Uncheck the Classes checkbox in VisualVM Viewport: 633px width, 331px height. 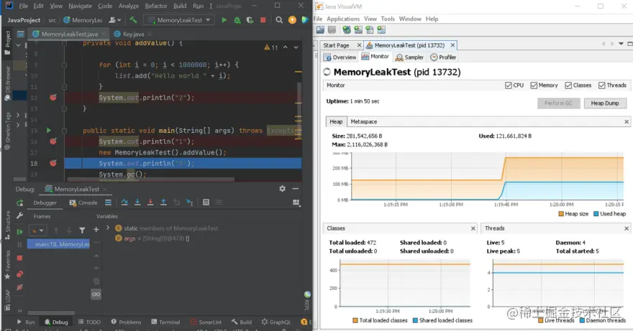568,85
